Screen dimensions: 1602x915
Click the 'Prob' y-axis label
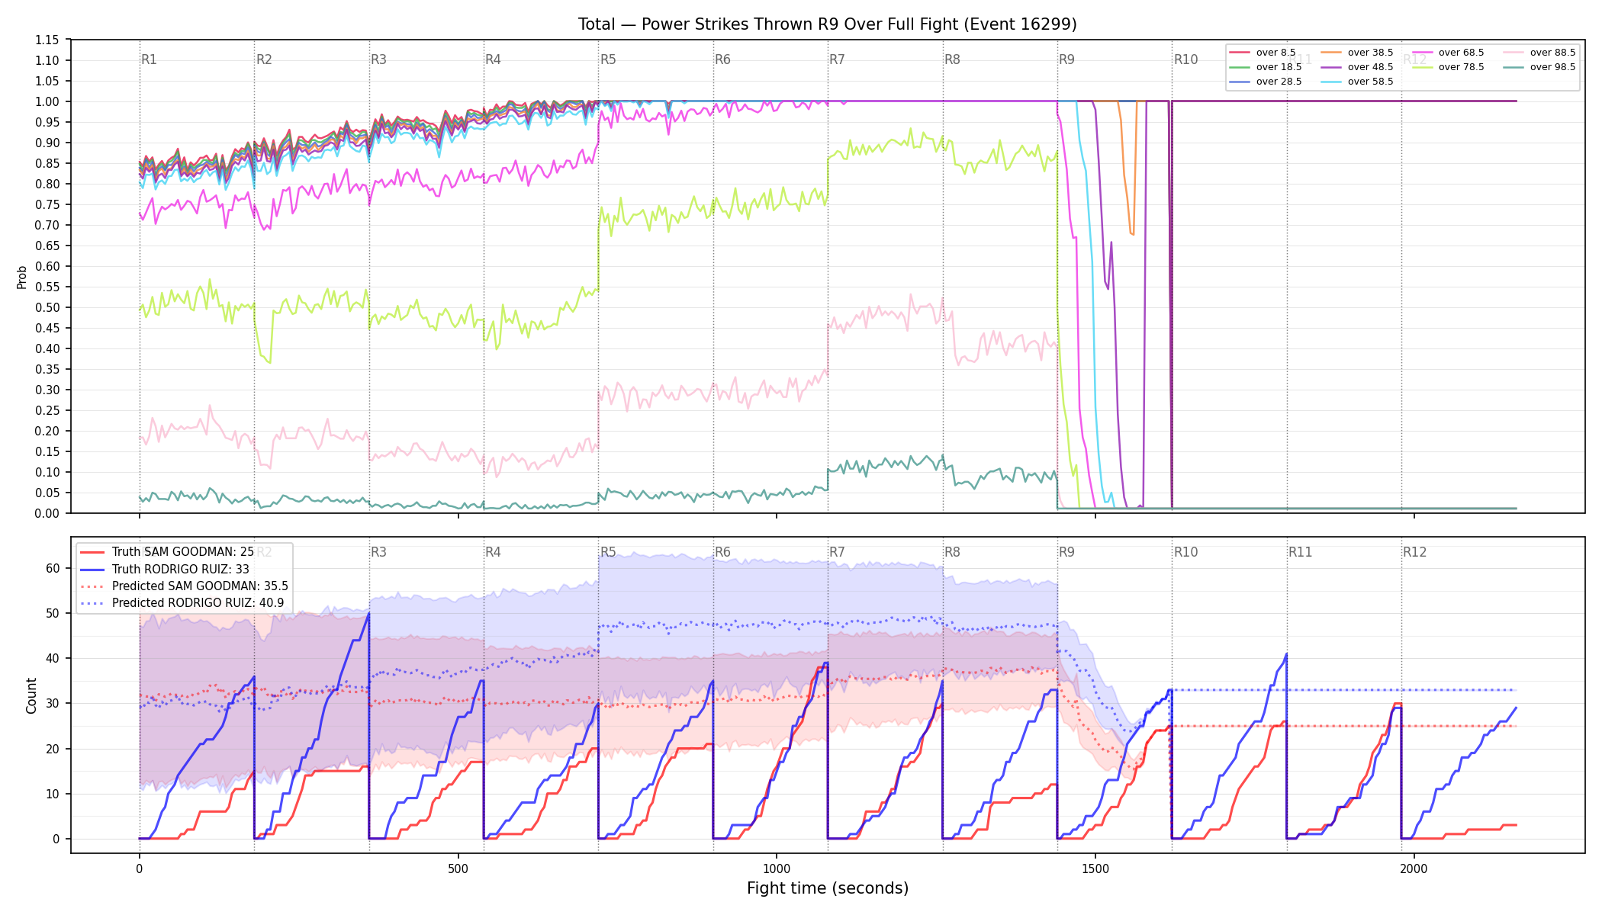[22, 277]
